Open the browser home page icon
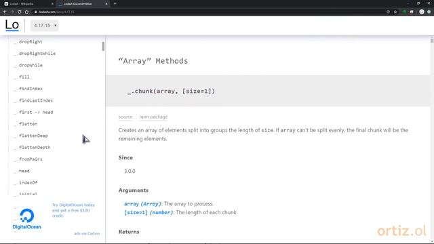 pyautogui.click(x=26, y=12)
